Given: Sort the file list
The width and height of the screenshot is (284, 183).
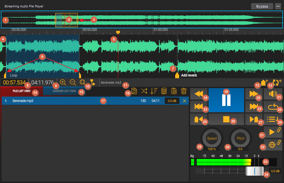Looking at the screenshot, I should click(154, 91).
